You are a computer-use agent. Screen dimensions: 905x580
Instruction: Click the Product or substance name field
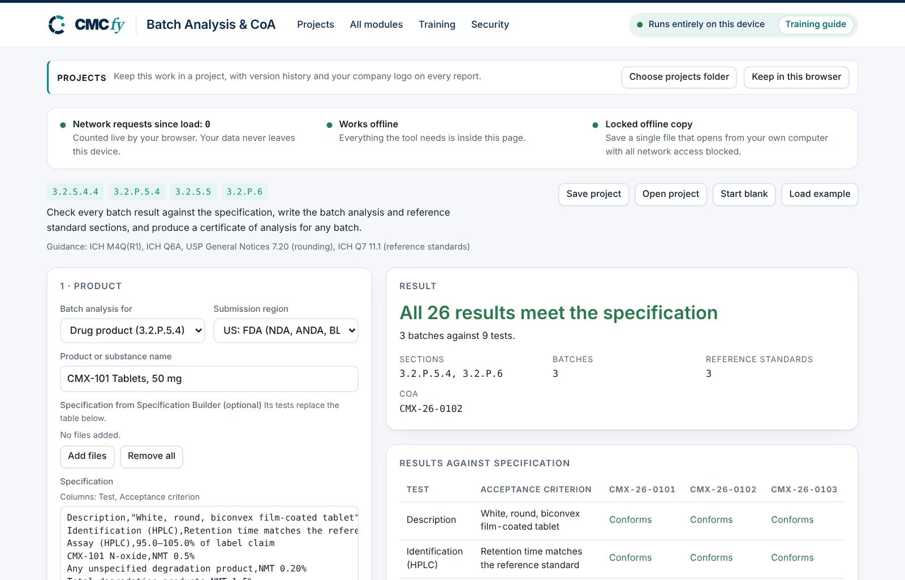[x=209, y=379]
